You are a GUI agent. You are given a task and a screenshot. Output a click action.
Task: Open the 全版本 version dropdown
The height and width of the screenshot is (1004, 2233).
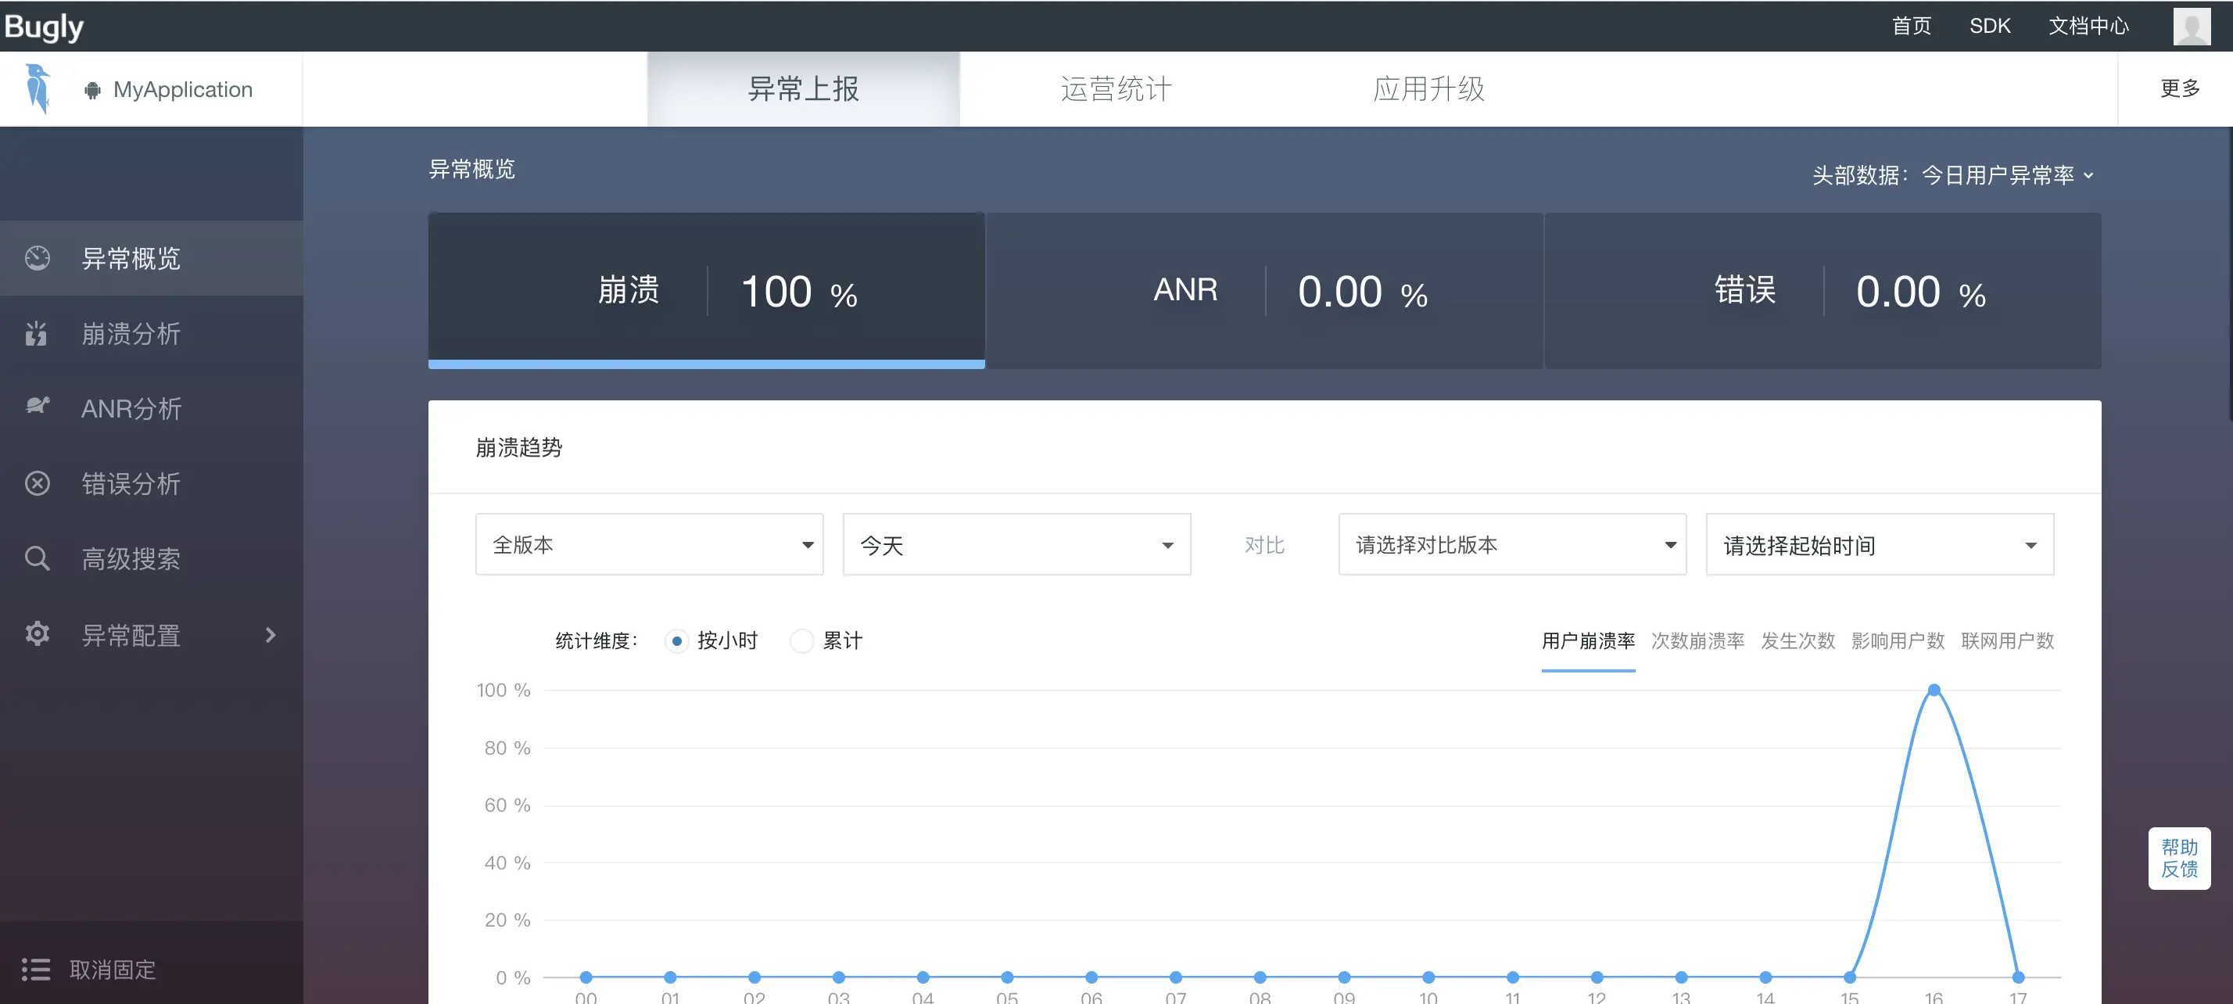648,544
